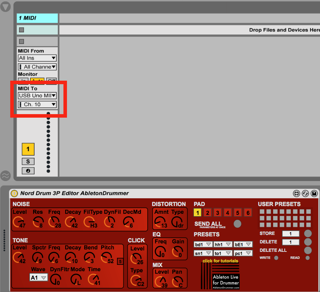Click the Noise Freq knob showing 28
The height and width of the screenshot is (292, 320).
point(54,222)
